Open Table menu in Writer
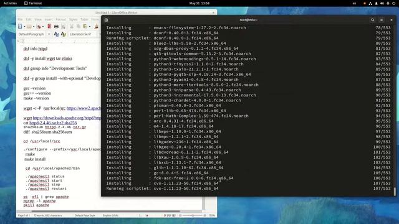Screen dimensions: 399x224 point(84,19)
